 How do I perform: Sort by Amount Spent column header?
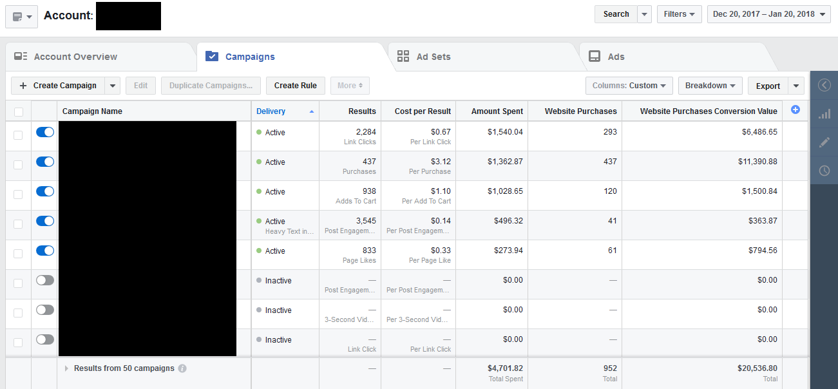click(x=497, y=111)
